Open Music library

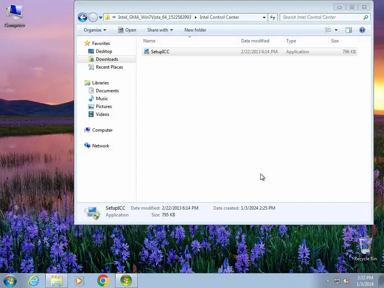click(102, 99)
